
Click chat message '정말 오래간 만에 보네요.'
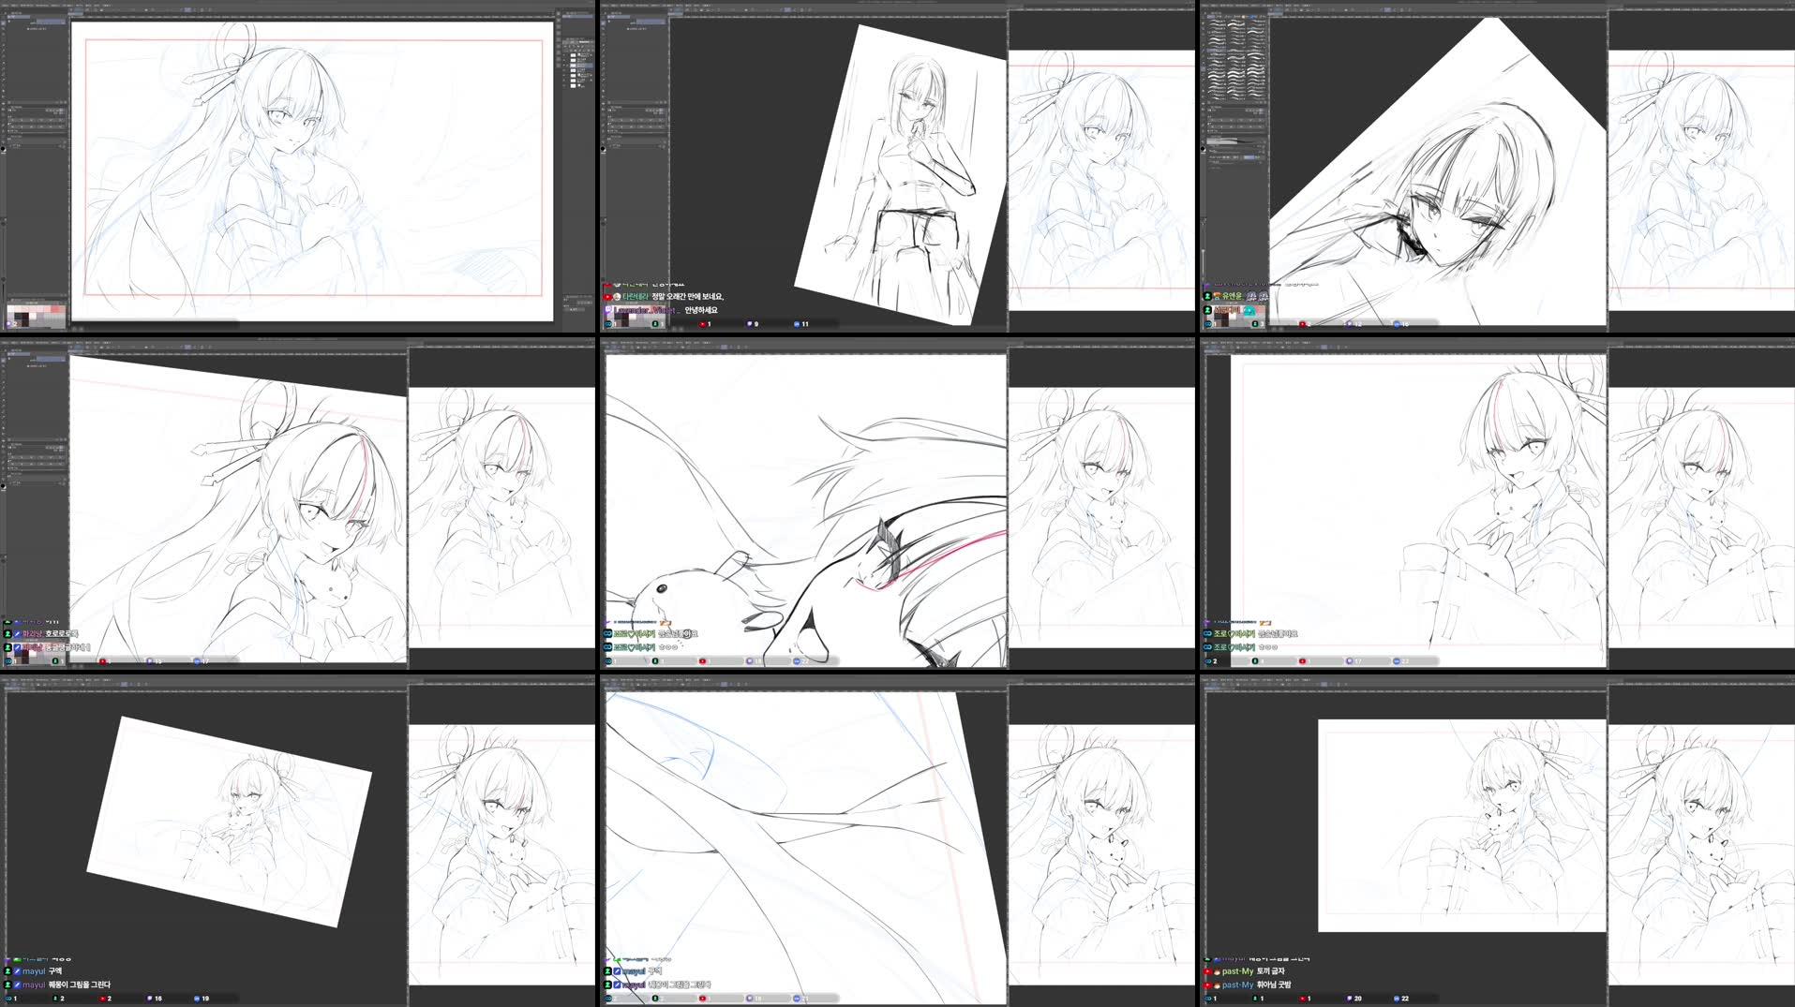pos(687,297)
